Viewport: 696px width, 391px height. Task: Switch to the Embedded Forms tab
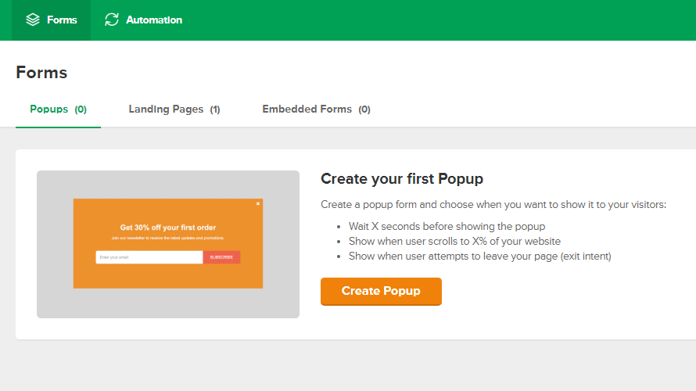pyautogui.click(x=307, y=109)
